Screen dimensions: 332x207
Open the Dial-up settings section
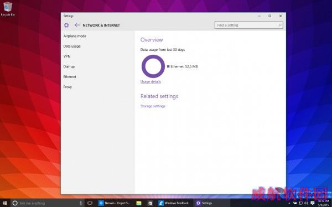coord(69,66)
